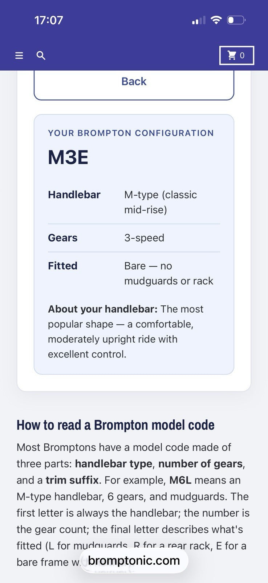Viewport: 268px width, 583px height.
Task: Select the M3E model code heading
Action: coord(68,157)
